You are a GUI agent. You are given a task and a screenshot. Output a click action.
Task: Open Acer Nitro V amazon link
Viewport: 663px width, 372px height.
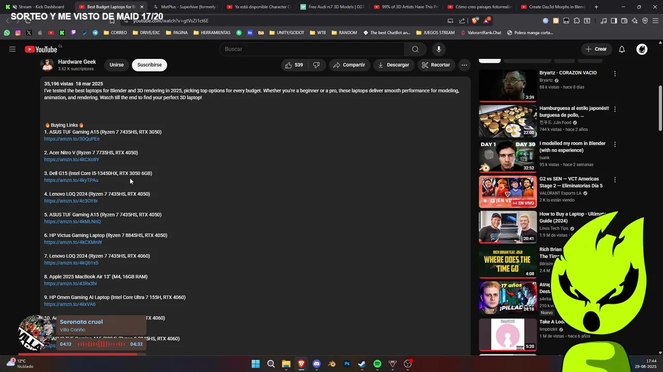point(71,160)
